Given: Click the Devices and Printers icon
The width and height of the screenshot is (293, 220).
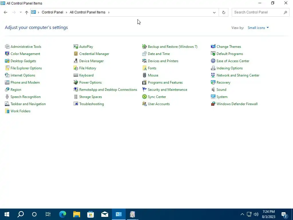Looking at the screenshot, I should click(144, 61).
